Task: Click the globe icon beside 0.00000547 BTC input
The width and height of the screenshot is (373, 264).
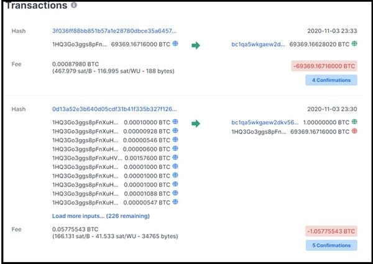Action: (x=175, y=202)
